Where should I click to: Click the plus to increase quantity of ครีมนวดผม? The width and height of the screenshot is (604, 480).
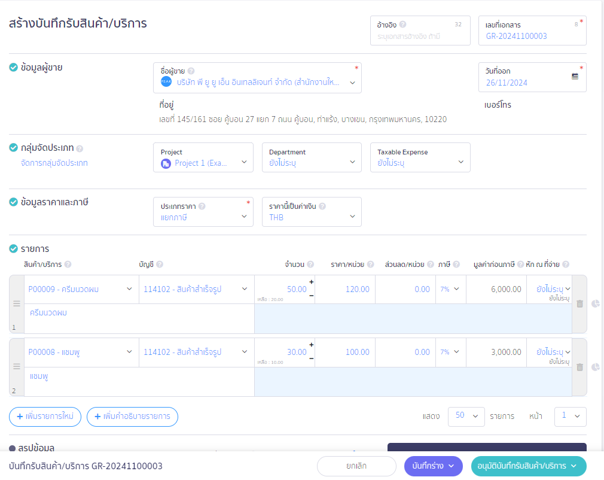click(x=311, y=282)
